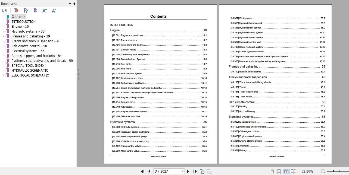The height and width of the screenshot is (175, 349).
Task: Open the page number dropdown
Action: [183, 171]
